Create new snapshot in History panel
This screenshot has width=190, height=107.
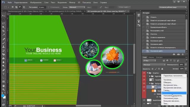click(x=178, y=54)
